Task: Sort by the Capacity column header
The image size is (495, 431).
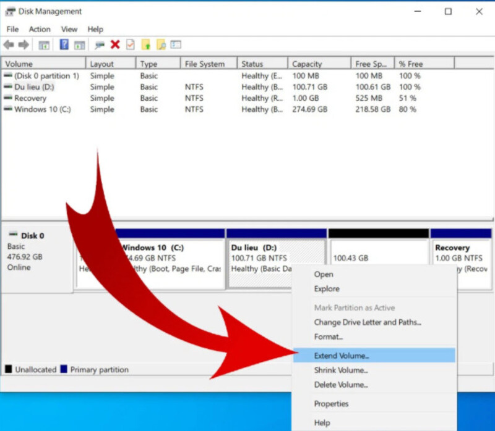Action: point(319,64)
